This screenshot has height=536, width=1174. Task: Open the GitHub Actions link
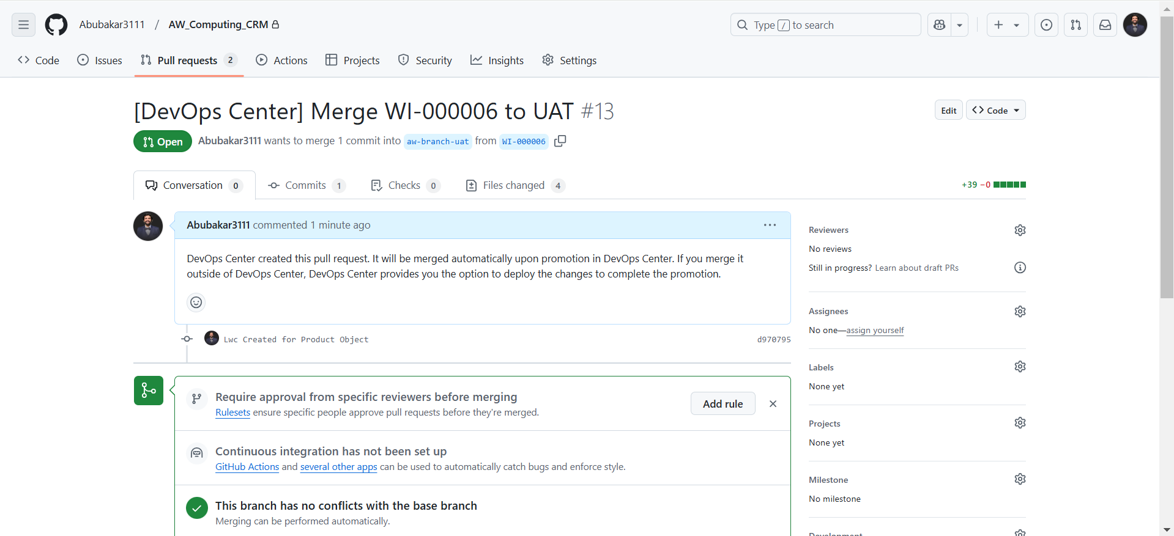point(247,467)
